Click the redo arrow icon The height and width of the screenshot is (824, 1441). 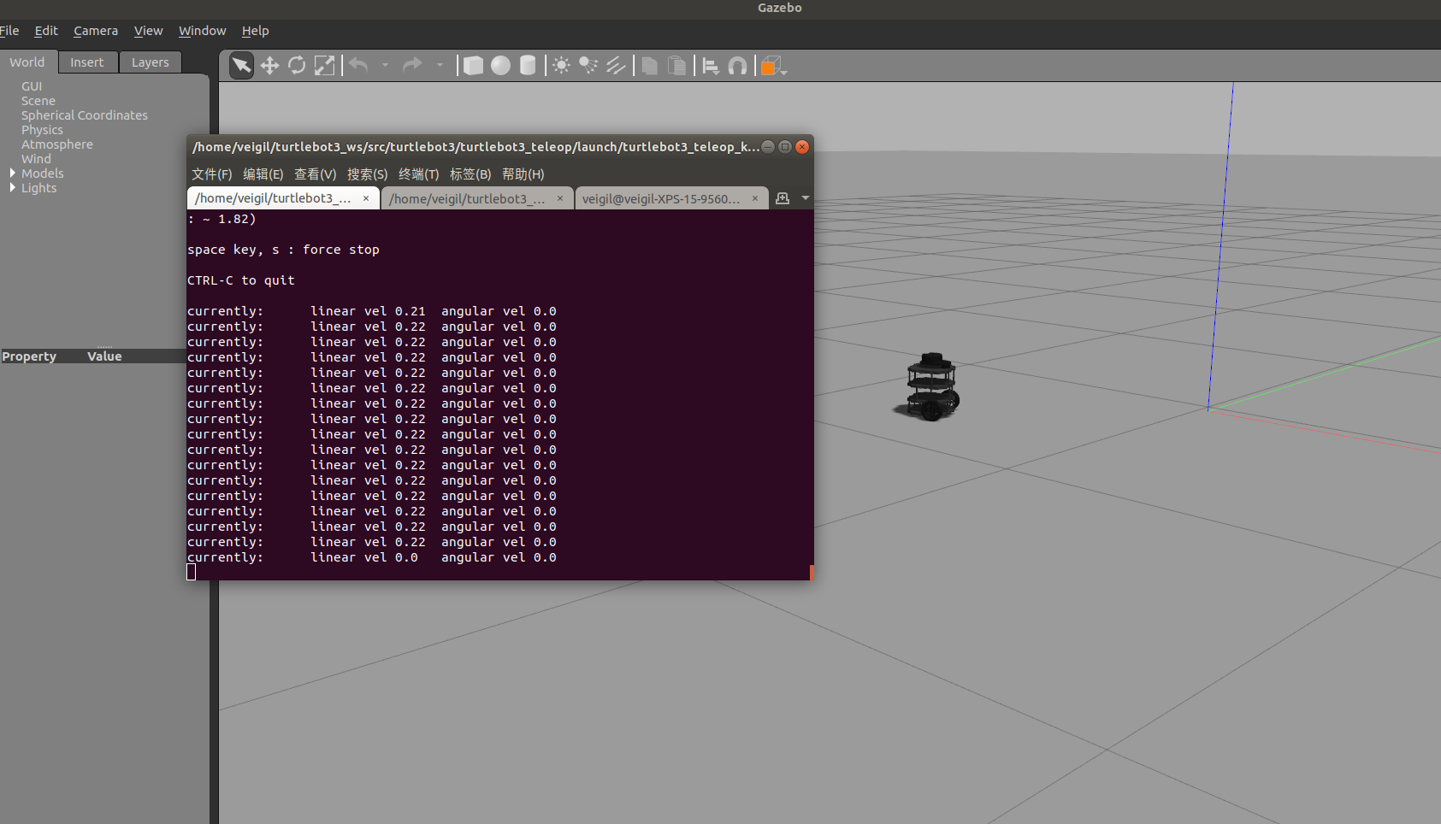(x=413, y=65)
